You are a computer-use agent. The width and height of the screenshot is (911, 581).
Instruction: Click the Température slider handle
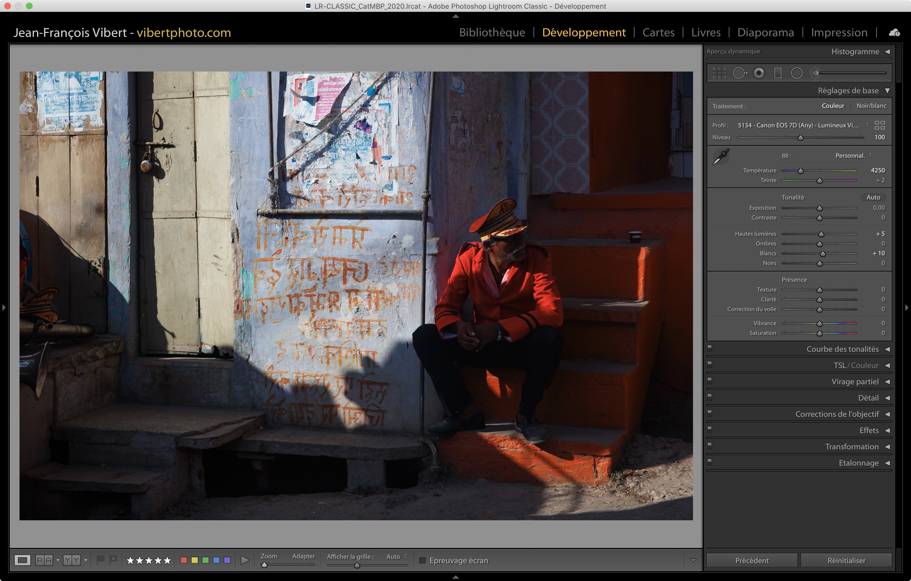click(x=801, y=171)
